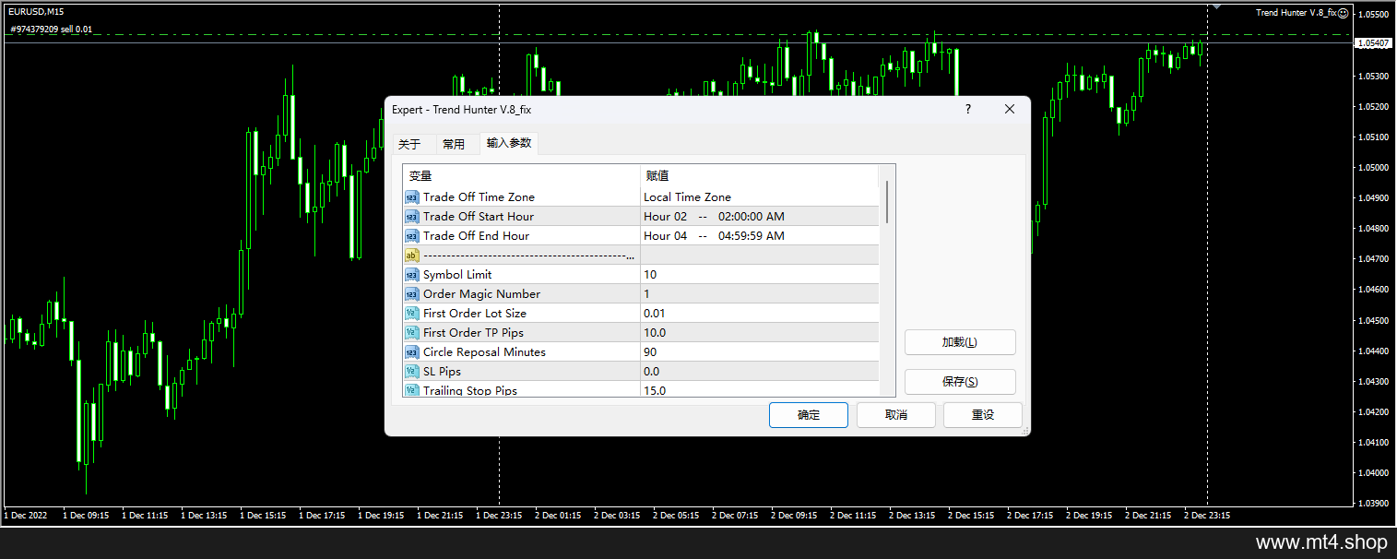1397x559 pixels.
Task: Edit the Symbol Limit value 10
Action: point(760,275)
